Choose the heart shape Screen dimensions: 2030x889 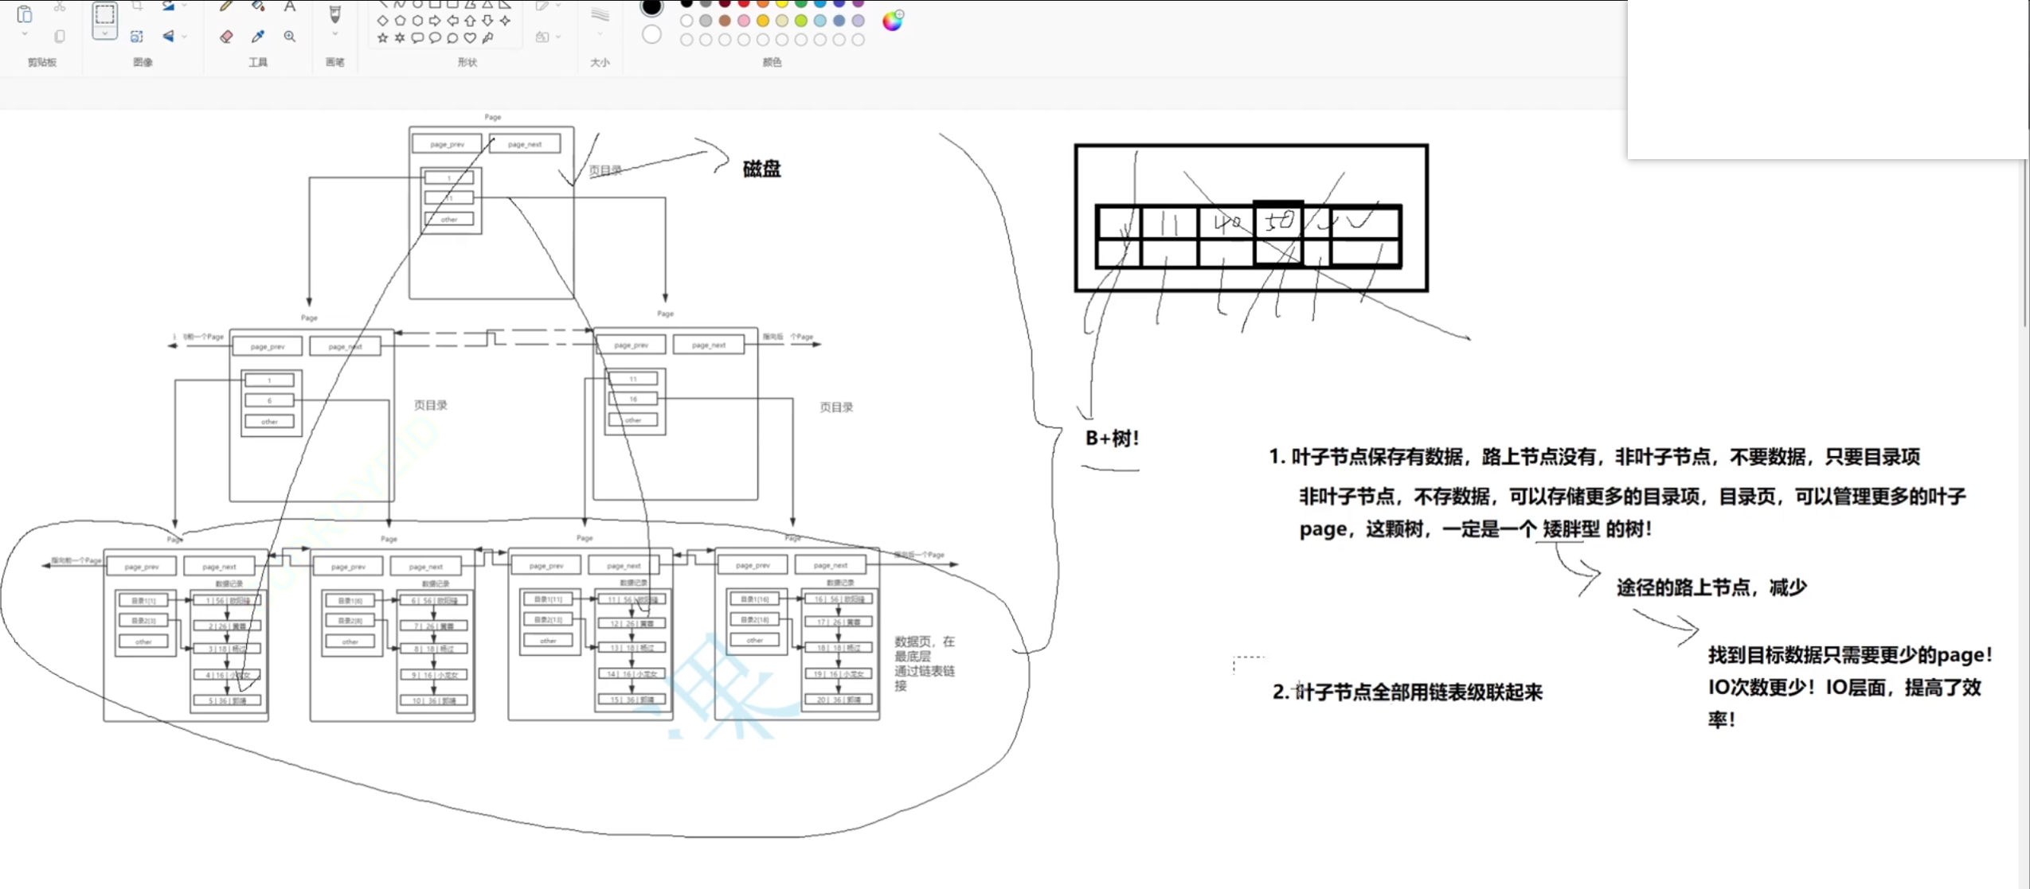(470, 37)
